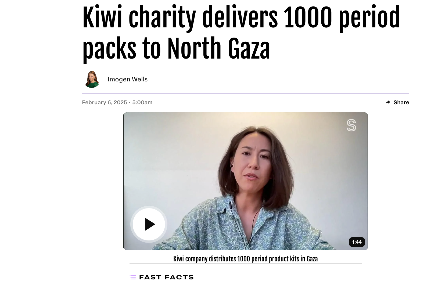The image size is (438, 281).
Task: Select the Fast Facts heading
Action: (166, 277)
